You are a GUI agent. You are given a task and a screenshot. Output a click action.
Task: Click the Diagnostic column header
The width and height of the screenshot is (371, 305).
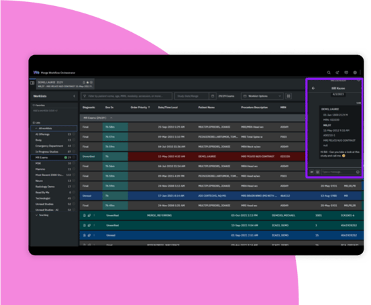pyautogui.click(x=89, y=107)
